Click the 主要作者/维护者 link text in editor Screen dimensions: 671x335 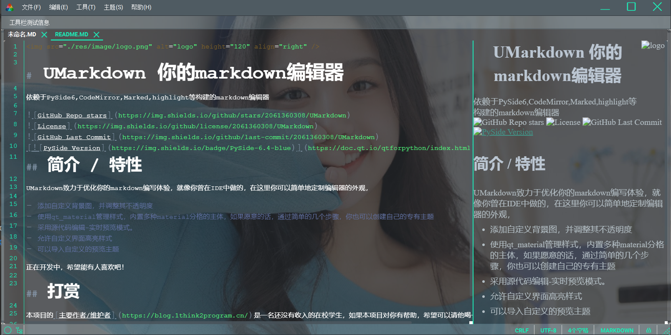coord(85,315)
